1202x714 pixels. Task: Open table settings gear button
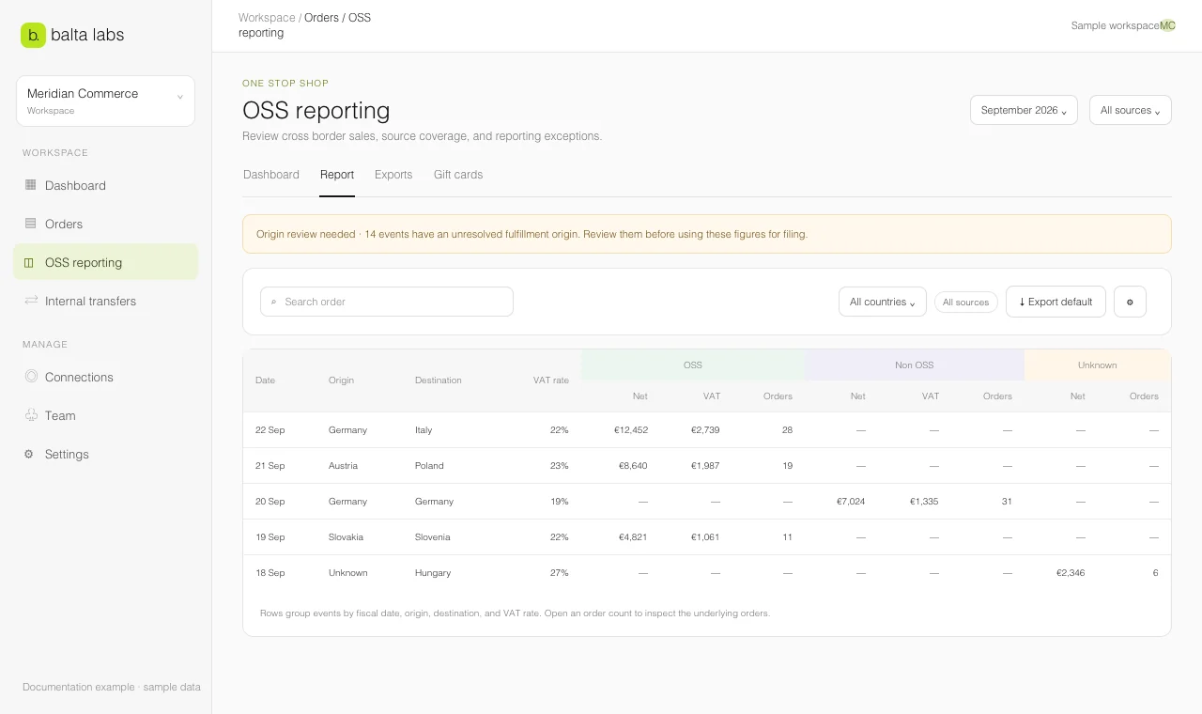coord(1130,302)
